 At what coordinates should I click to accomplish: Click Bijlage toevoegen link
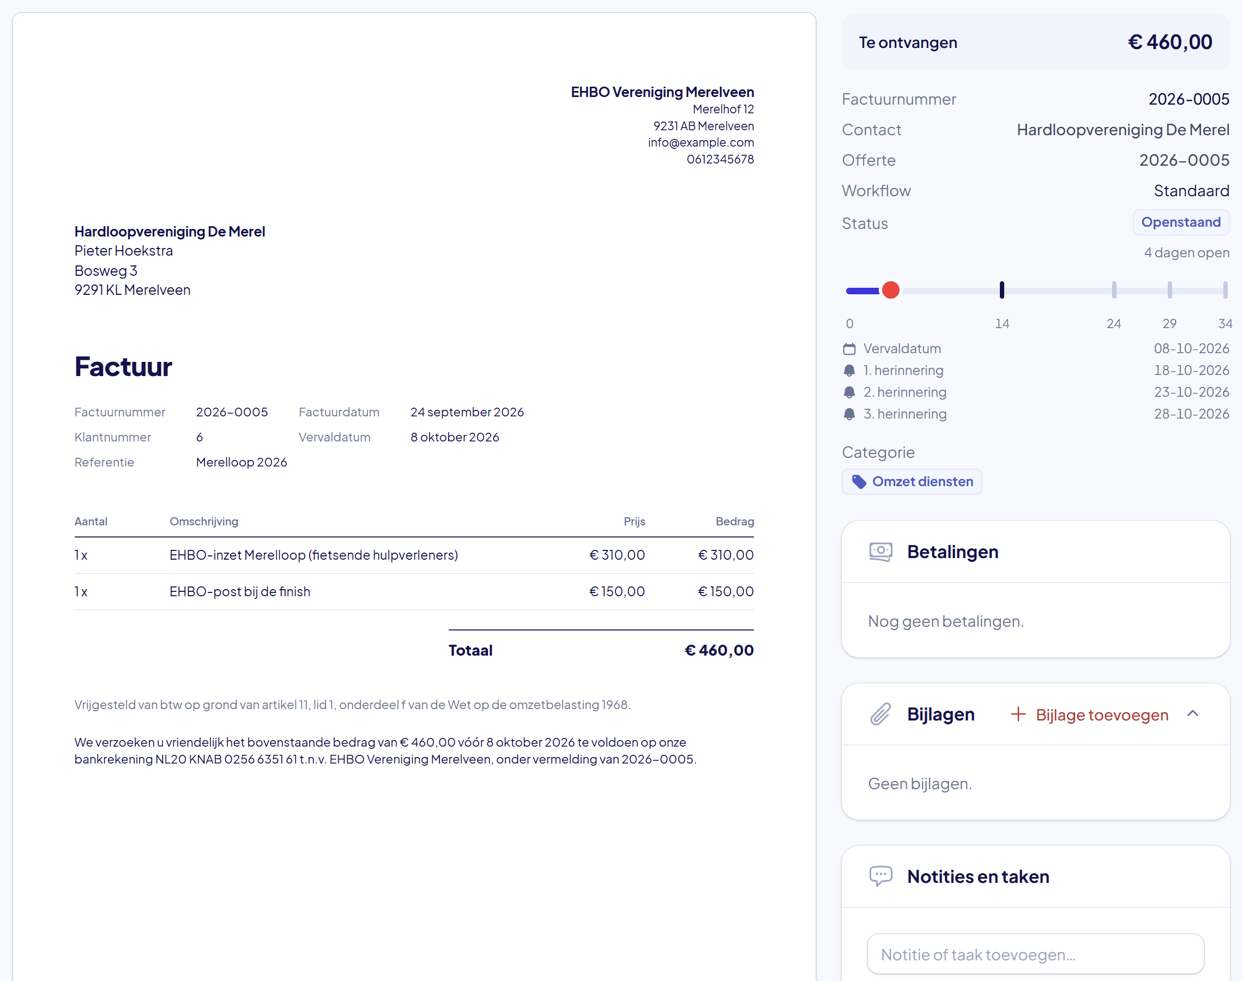[1089, 714]
